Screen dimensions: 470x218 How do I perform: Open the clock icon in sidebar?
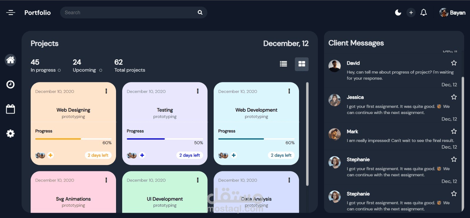pos(10,85)
